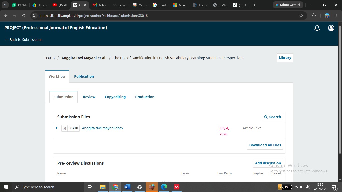
Task: Open Settings gear on taskbar
Action: (140, 187)
